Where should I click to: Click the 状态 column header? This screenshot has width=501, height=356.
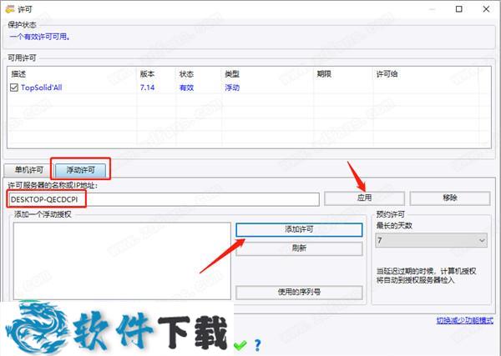click(186, 74)
